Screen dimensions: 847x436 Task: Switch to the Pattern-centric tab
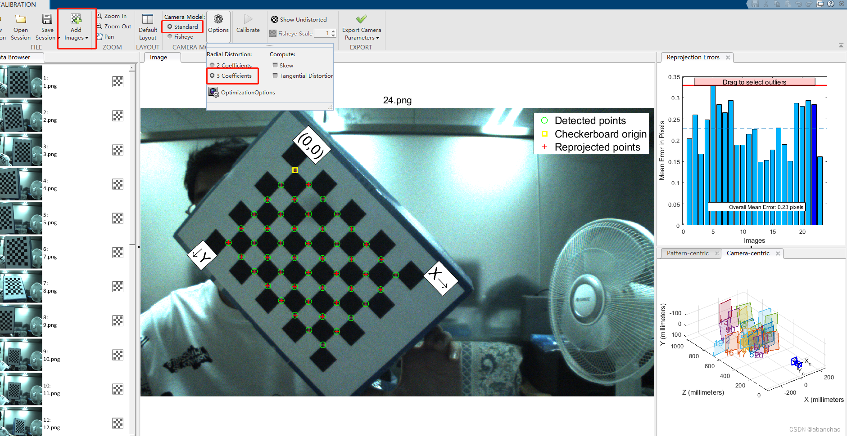(688, 253)
